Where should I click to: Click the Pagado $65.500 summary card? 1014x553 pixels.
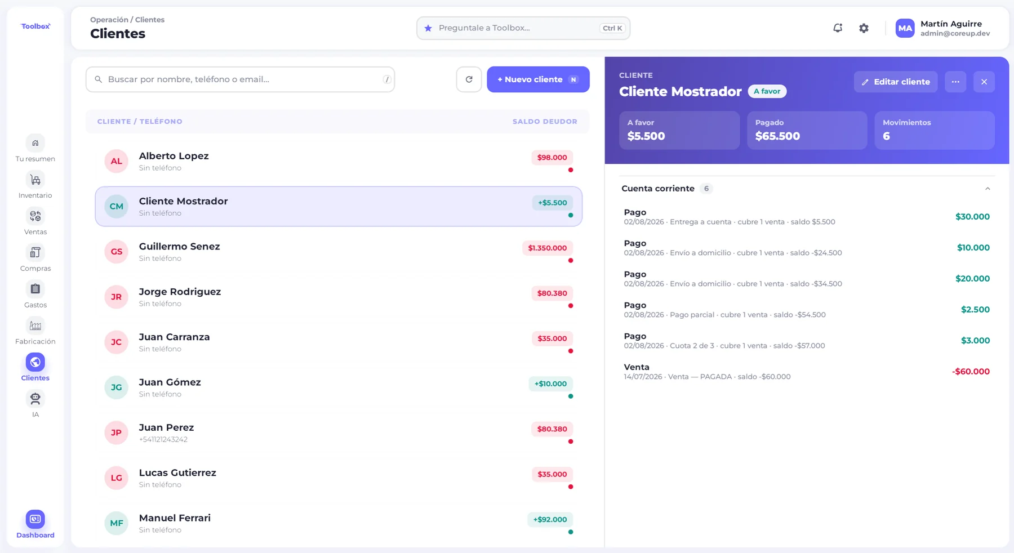[x=807, y=130]
